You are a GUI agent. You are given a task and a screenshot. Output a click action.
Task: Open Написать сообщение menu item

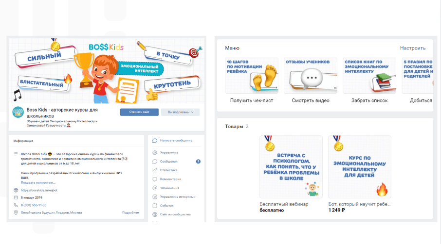tap(176, 141)
